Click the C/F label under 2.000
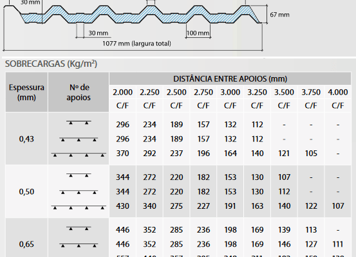The image size is (356, 257). pos(122,105)
